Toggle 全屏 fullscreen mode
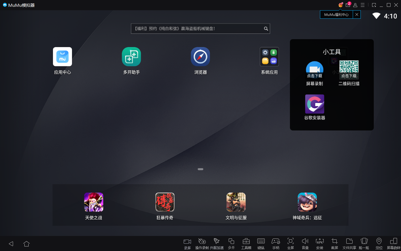Viewport: 401px width, 251px height. [x=290, y=244]
